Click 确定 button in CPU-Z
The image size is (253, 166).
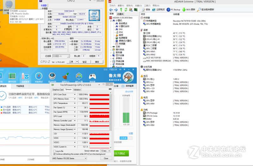point(97,62)
